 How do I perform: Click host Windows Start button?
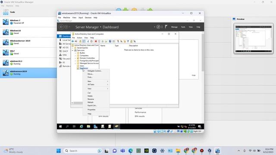(x=59, y=151)
